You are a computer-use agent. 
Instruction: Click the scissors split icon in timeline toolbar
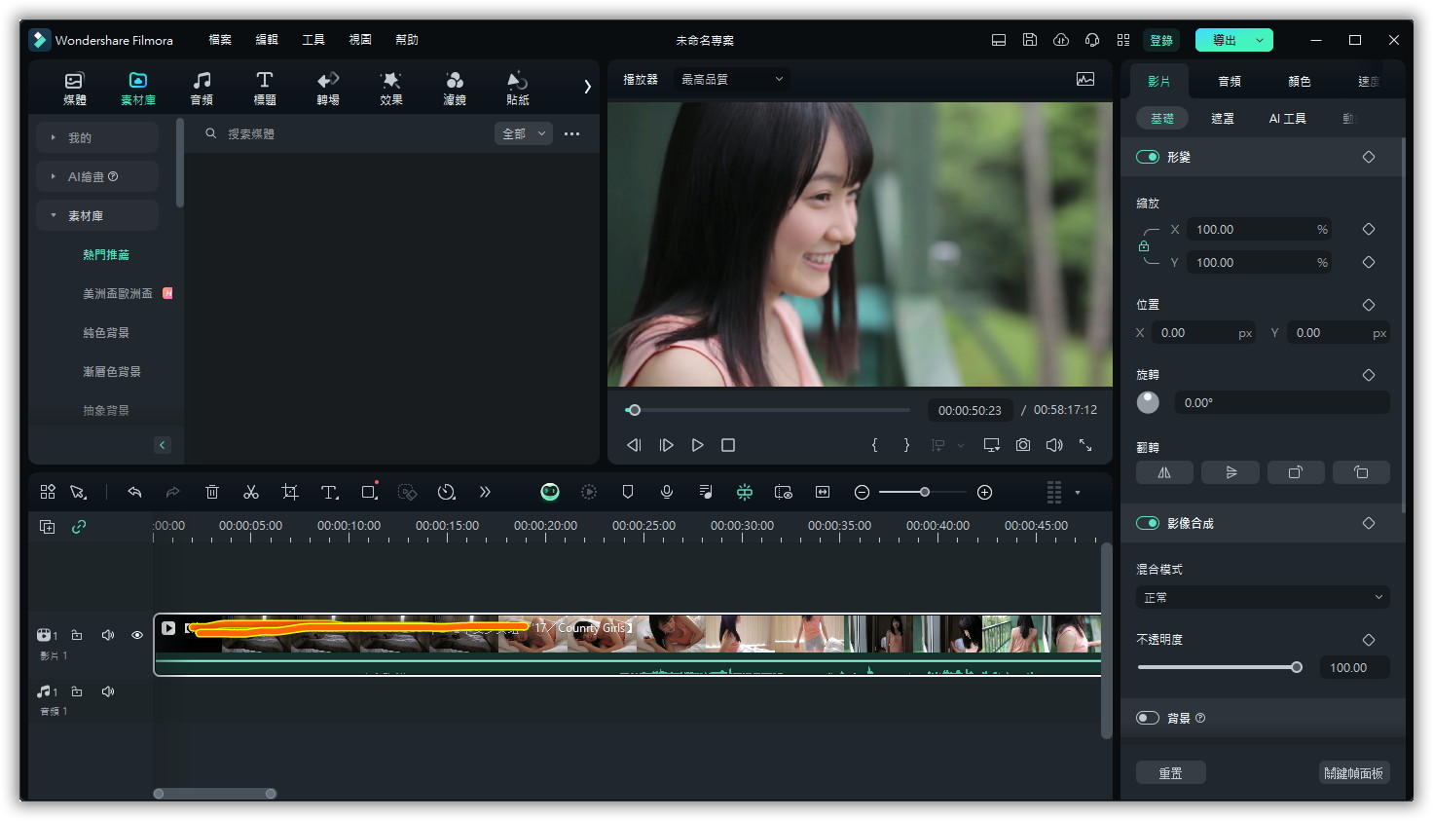(x=251, y=493)
